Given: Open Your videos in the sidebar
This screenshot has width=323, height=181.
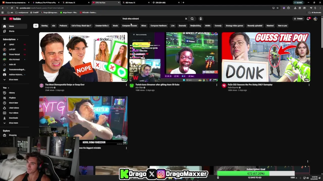Looking at the screenshot, I should click(x=15, y=113).
